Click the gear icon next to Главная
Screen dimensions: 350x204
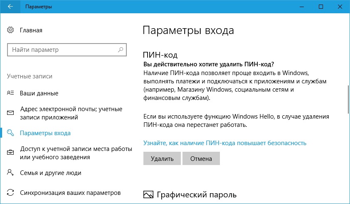10,30
